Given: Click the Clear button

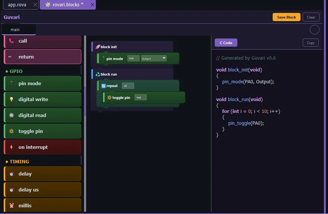Looking at the screenshot, I should pyautogui.click(x=311, y=17).
